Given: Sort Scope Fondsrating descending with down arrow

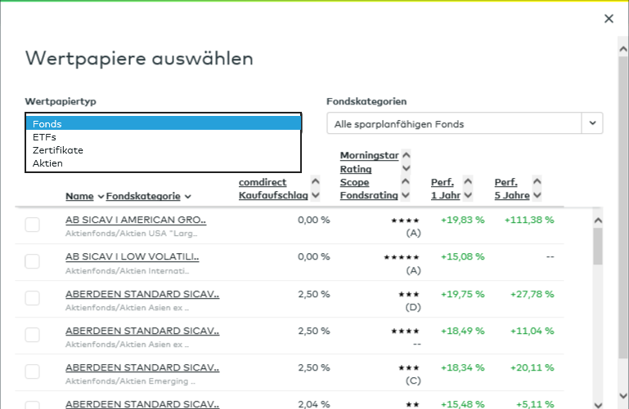Looking at the screenshot, I should 406,195.
